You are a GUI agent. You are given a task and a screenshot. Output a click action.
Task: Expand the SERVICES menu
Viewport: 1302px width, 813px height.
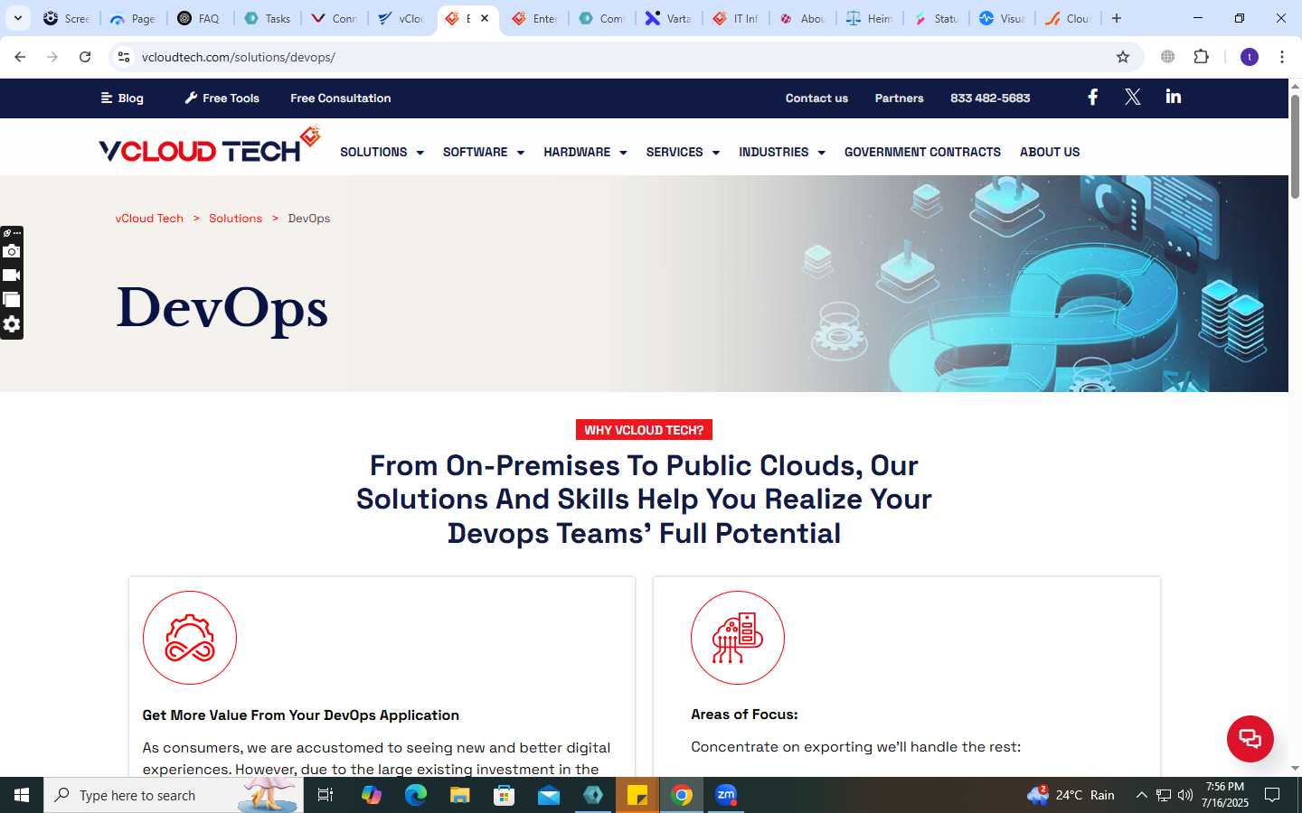click(x=683, y=152)
